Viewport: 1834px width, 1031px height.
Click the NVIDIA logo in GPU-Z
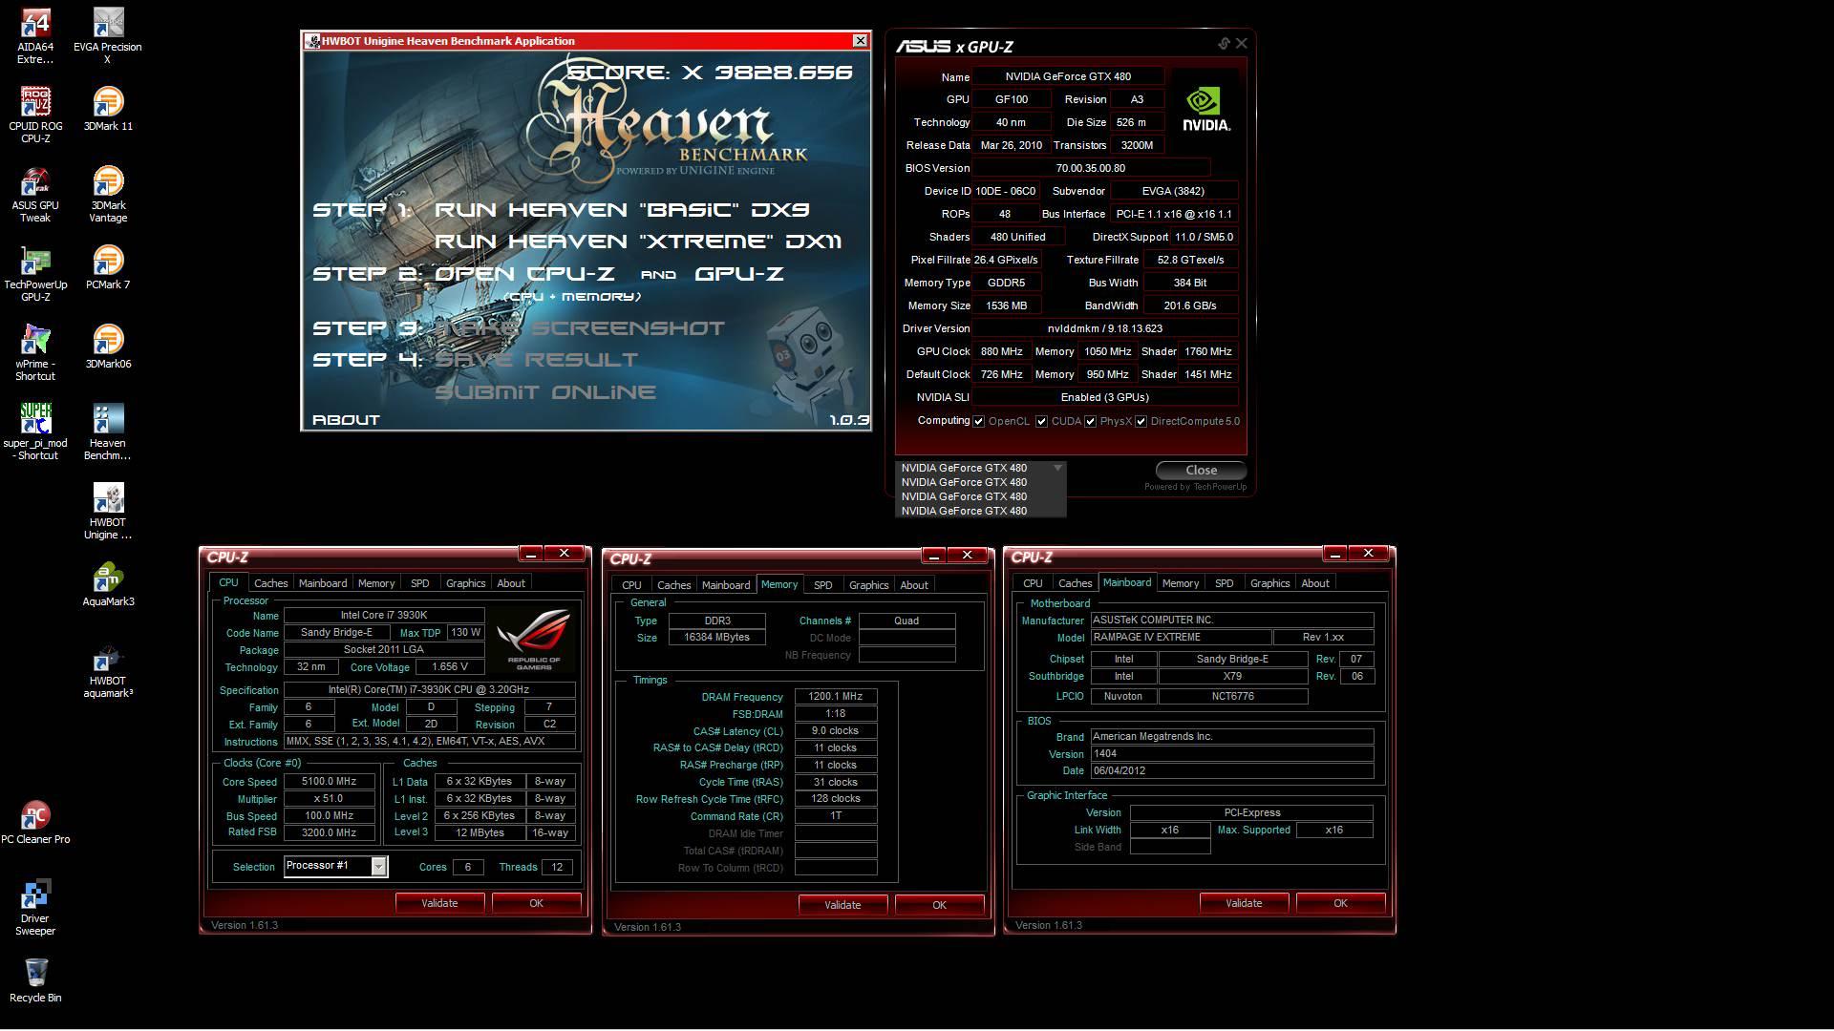1205,110
